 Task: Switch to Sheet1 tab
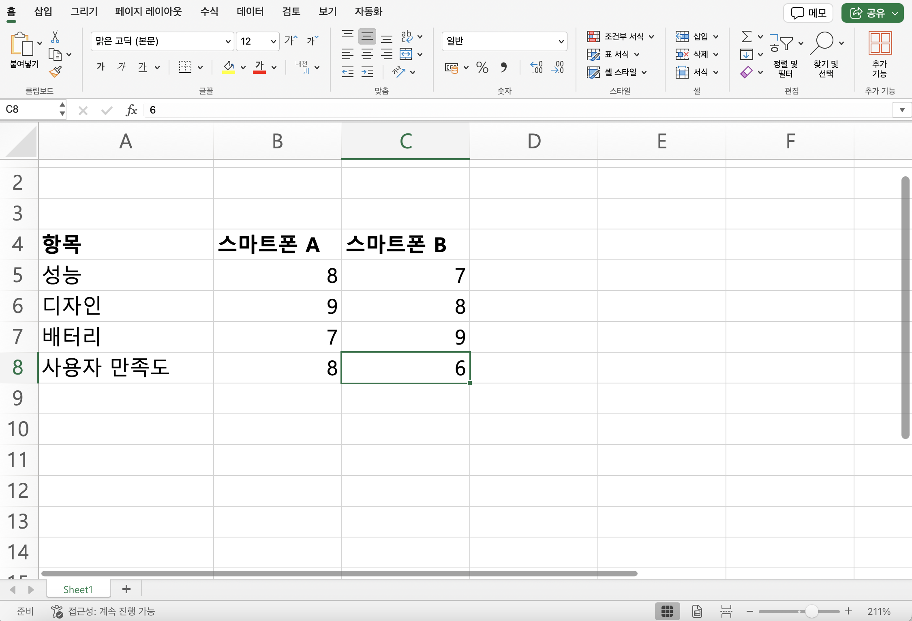pos(78,589)
